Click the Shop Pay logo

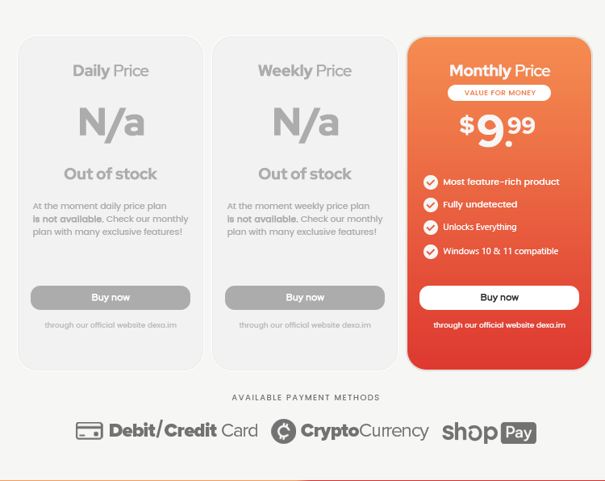pyautogui.click(x=489, y=433)
